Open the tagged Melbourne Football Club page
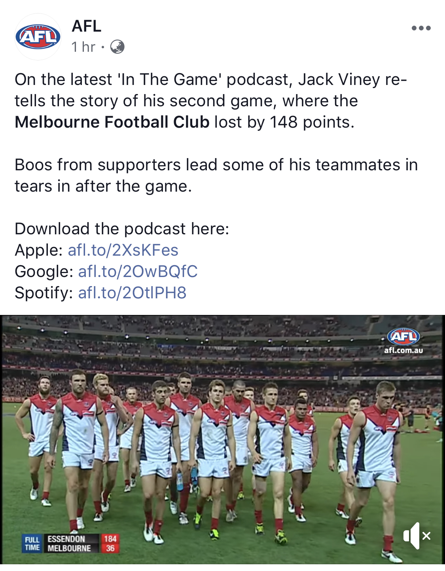 pos(112,122)
